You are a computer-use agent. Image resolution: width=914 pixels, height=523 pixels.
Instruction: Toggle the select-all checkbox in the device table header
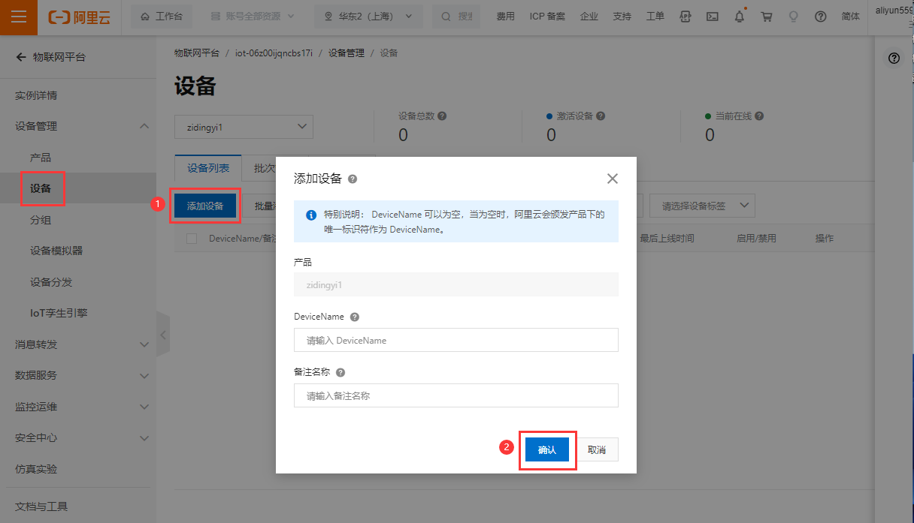(192, 239)
